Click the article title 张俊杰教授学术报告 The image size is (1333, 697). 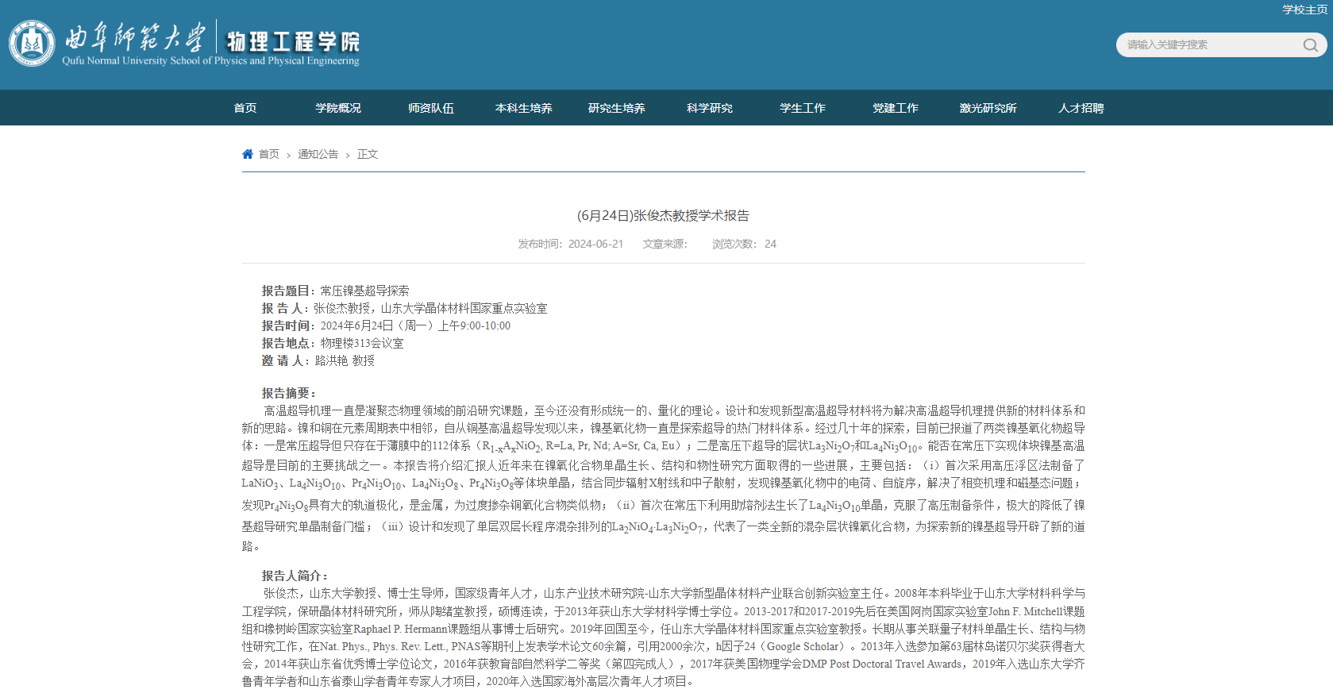[663, 215]
